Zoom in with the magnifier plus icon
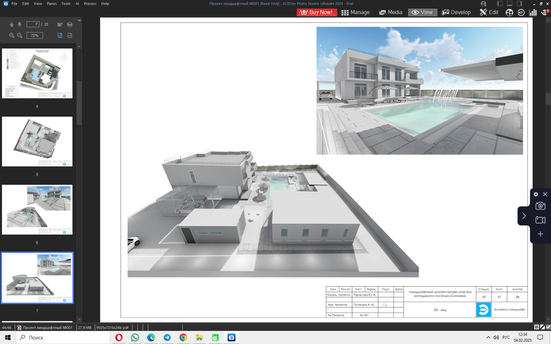551x344 pixels. pyautogui.click(x=12, y=36)
